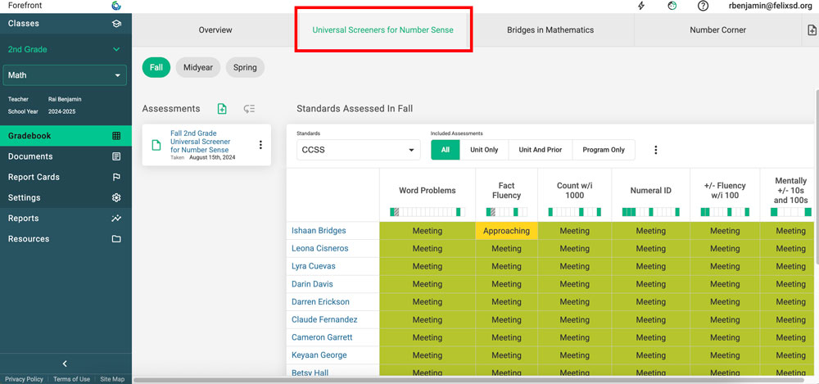Click the lightning bolt icon in header
The image size is (819, 384).
642,6
